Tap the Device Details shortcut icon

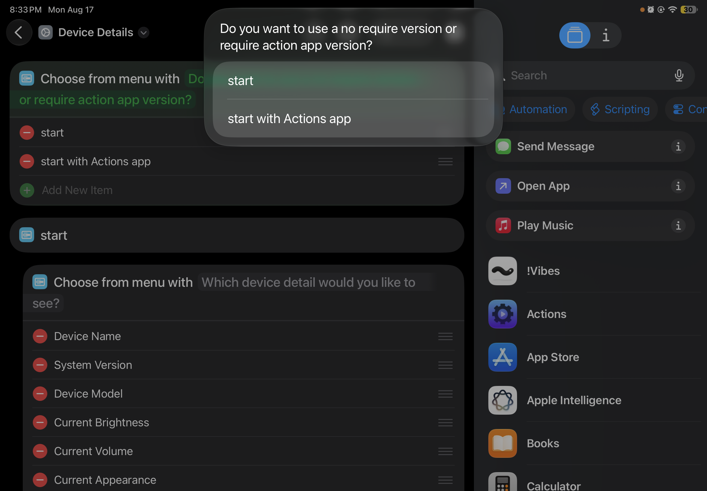[46, 32]
